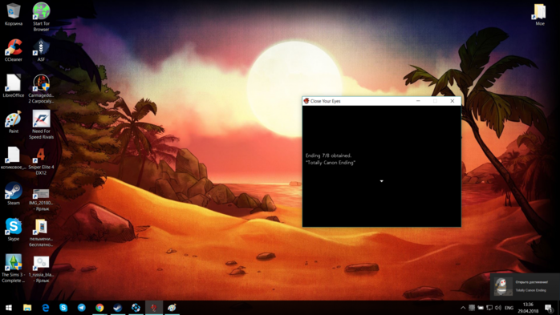The image size is (560, 315).
Task: Click Close Your Eyes taskbar button
Action: [x=154, y=308]
